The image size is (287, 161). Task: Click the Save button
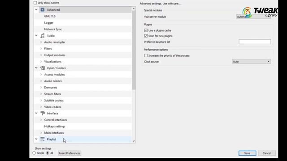point(247,153)
